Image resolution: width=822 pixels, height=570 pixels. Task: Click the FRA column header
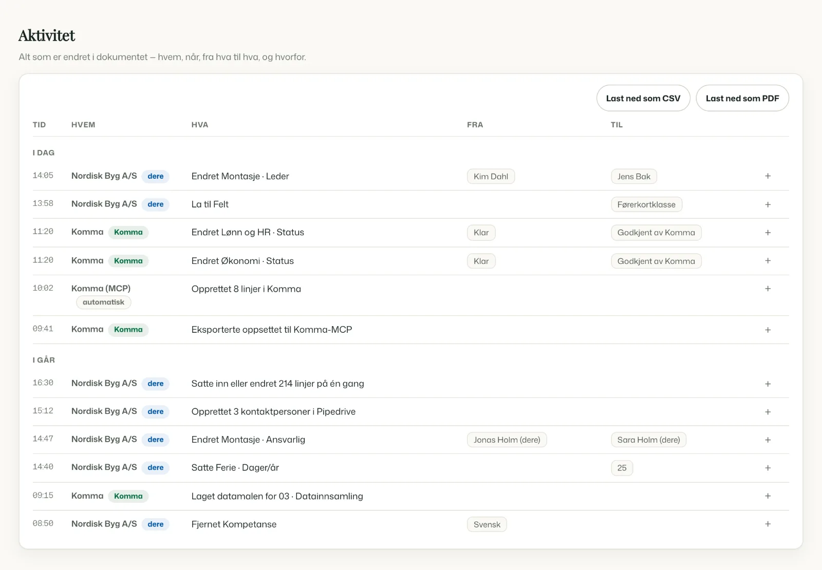(475, 125)
